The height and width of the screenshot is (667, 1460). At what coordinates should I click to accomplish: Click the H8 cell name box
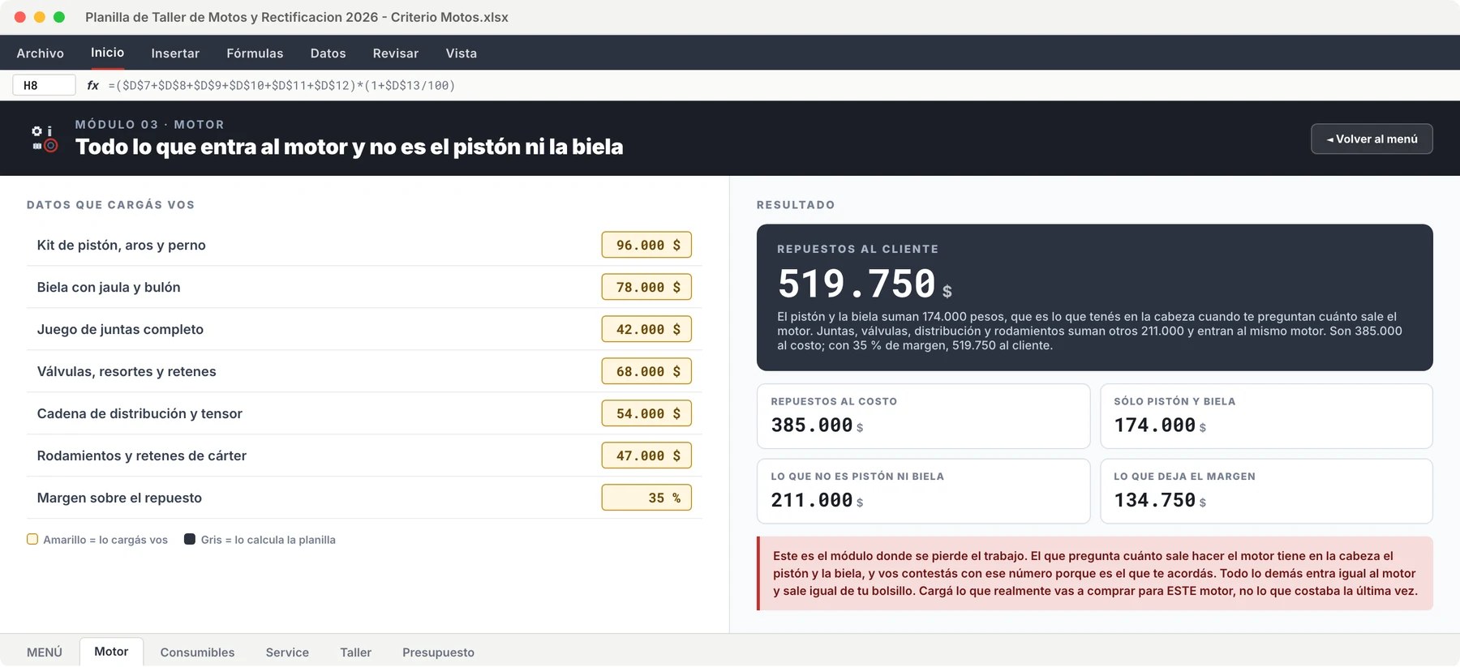coord(45,85)
